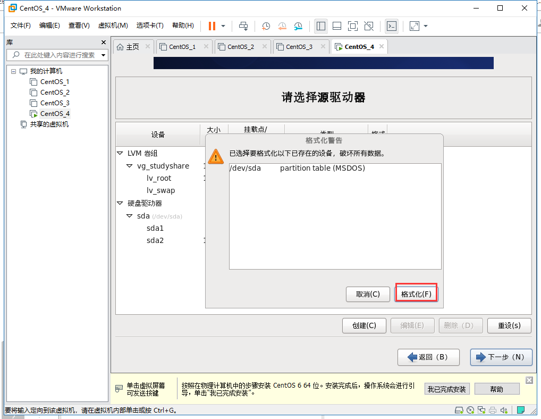This screenshot has width=541, height=419.
Task: Select the lv_root logical volume
Action: [x=159, y=178]
